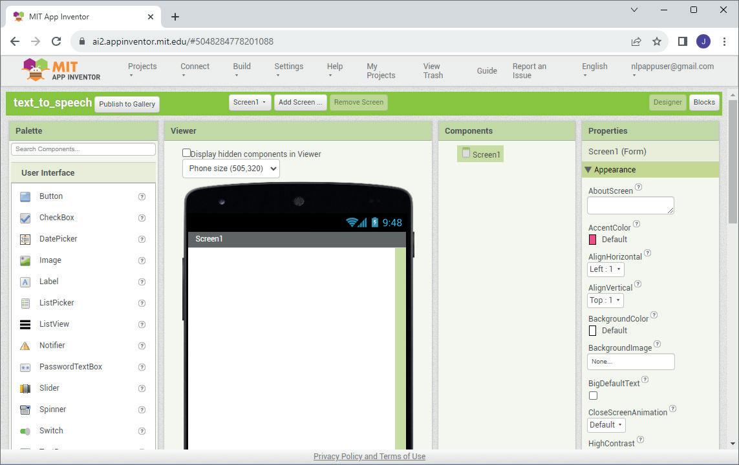Open CloseScreenAnimation Default dropdown

606,425
